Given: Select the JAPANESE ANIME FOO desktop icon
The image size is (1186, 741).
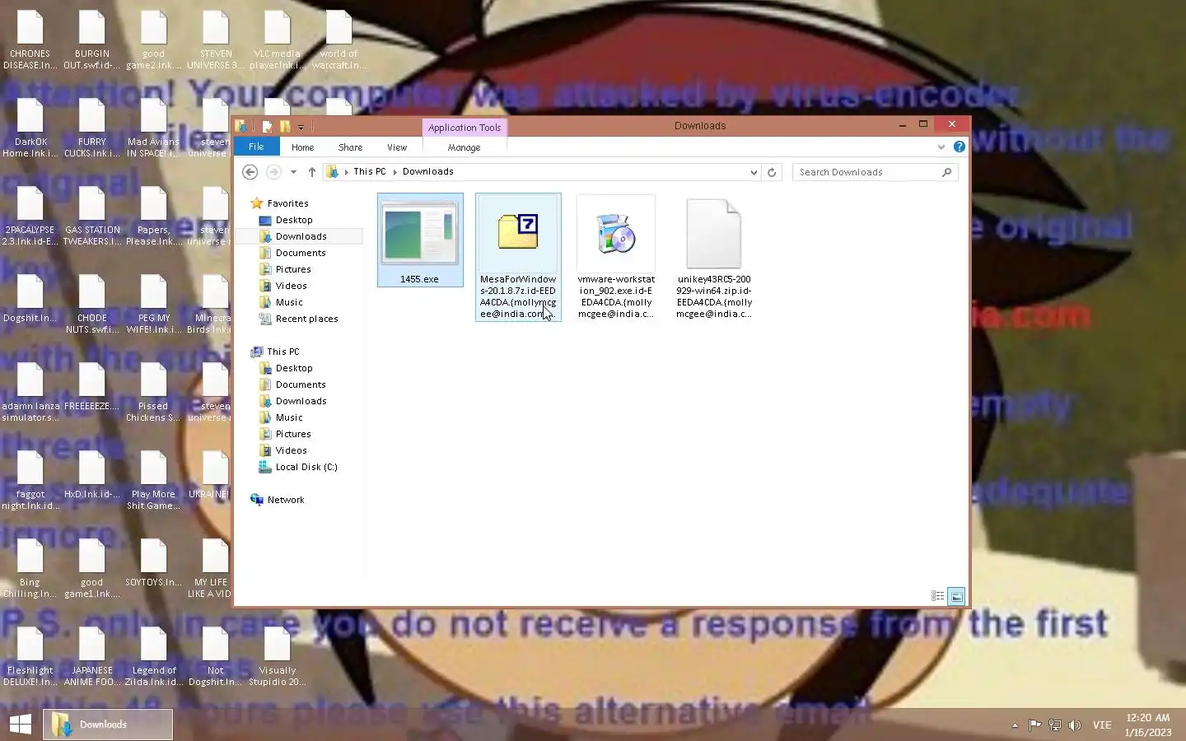Looking at the screenshot, I should click(x=91, y=656).
